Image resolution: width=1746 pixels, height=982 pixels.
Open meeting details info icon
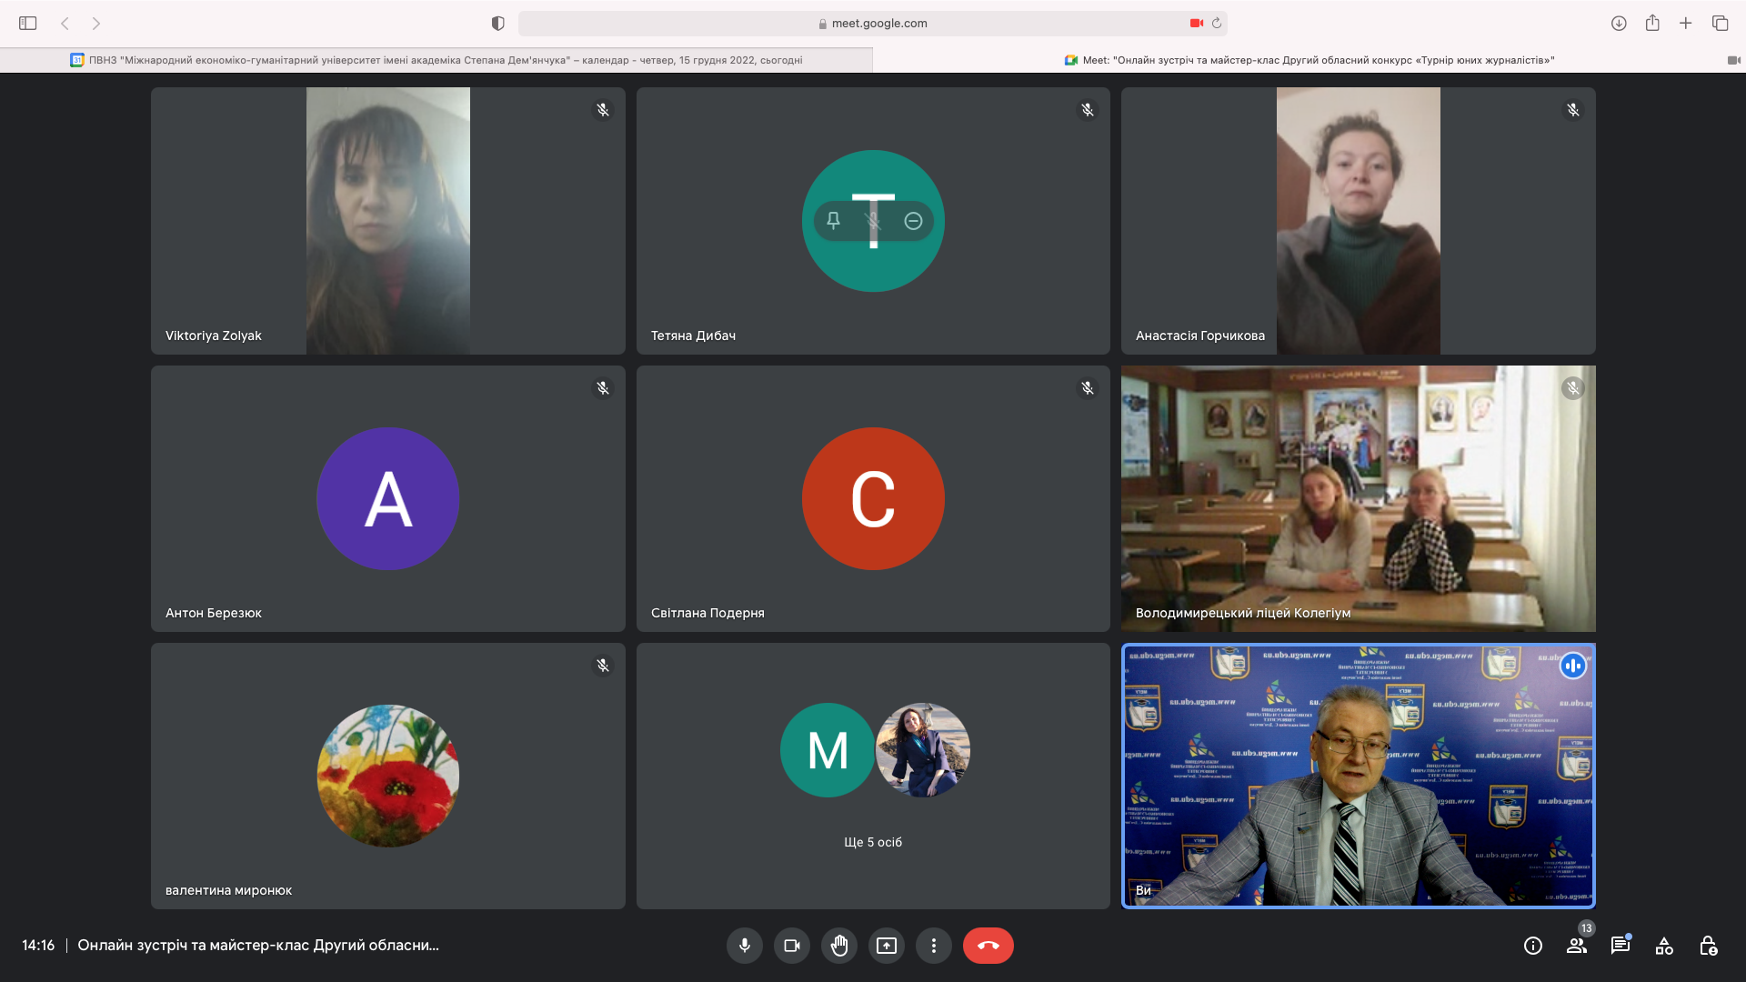click(1533, 946)
